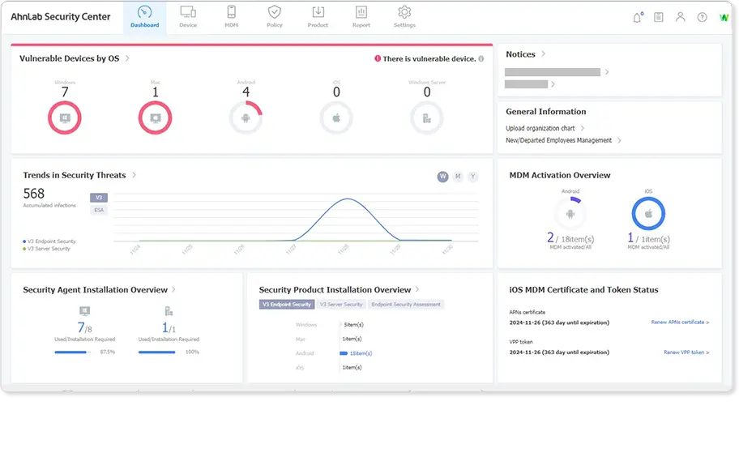
Task: Select monthly M trend view
Action: pos(458,177)
